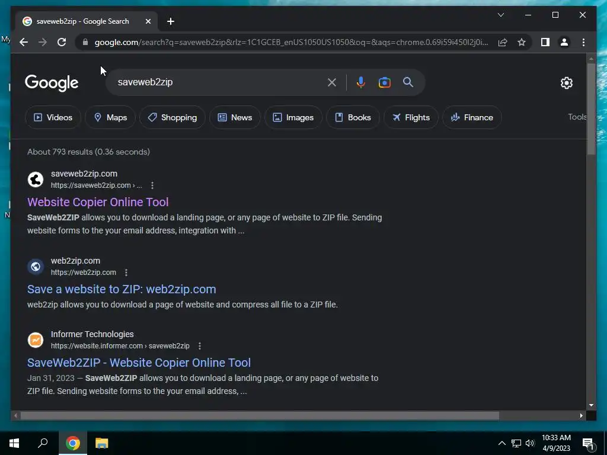Reload the Google search page
The width and height of the screenshot is (607, 455).
62,42
